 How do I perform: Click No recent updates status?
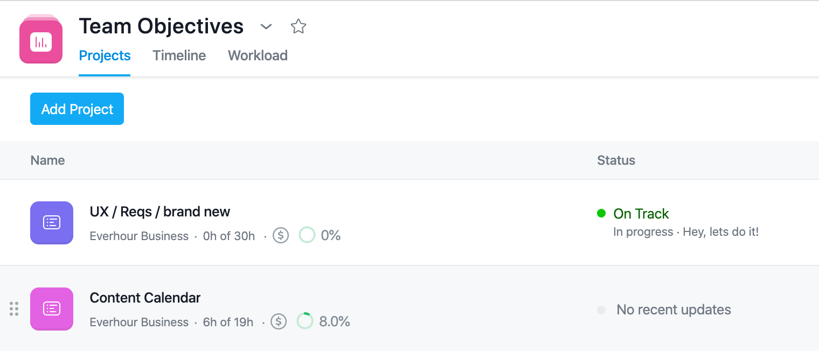674,310
